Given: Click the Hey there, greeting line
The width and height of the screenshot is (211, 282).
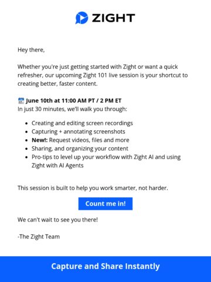Looking at the screenshot, I should [31, 50].
